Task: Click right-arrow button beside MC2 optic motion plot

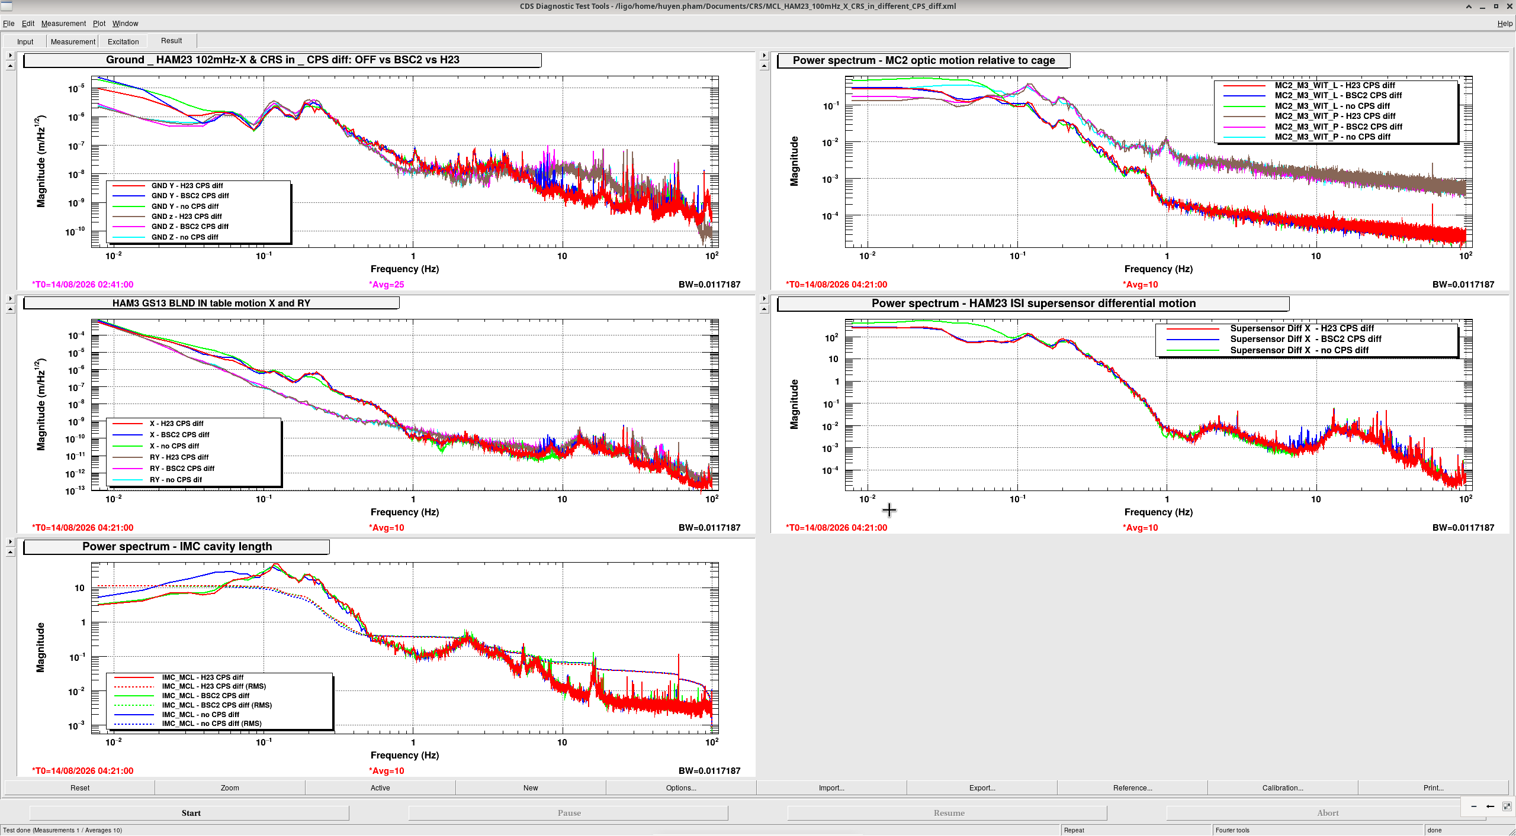Action: 764,56
